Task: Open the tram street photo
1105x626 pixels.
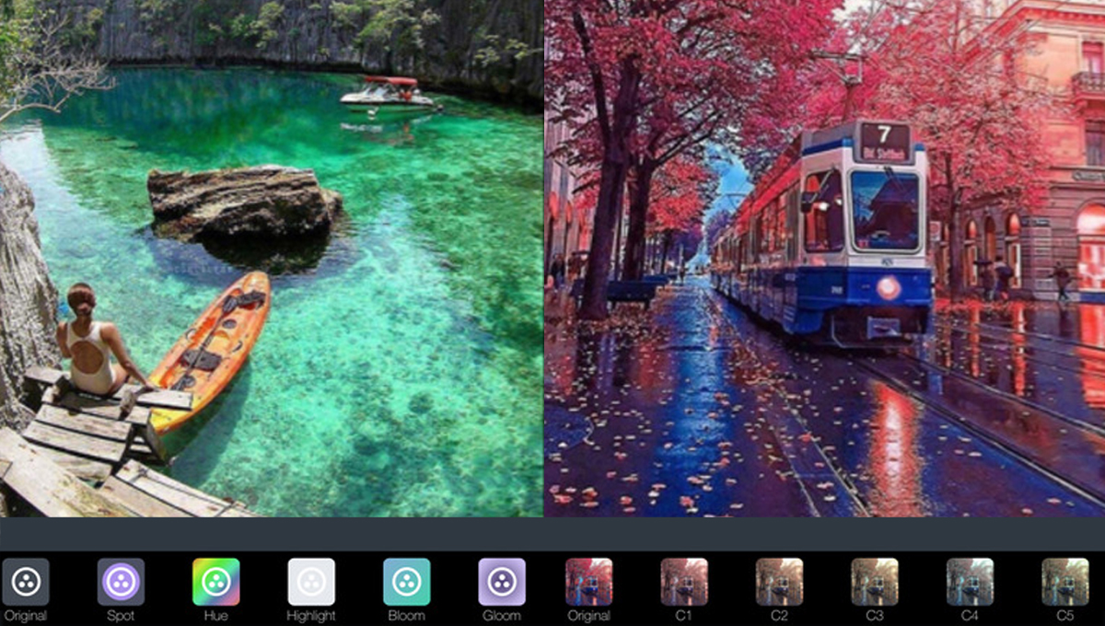Action: (824, 258)
